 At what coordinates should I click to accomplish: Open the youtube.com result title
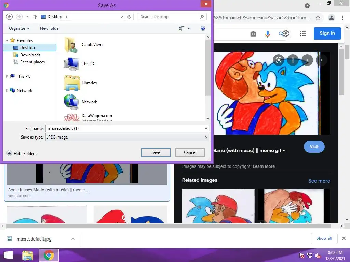click(49, 190)
